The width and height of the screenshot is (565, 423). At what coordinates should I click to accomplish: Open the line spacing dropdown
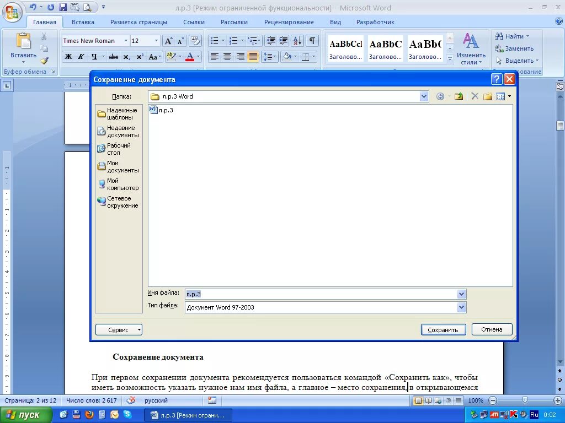(269, 57)
